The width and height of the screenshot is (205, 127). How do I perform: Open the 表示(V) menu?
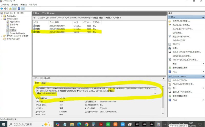point(24,5)
